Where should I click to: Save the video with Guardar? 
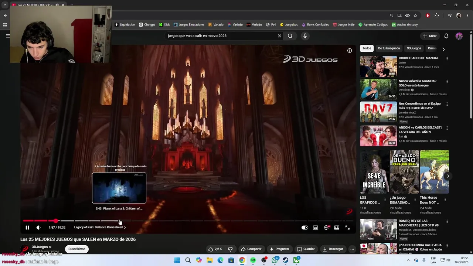306,249
